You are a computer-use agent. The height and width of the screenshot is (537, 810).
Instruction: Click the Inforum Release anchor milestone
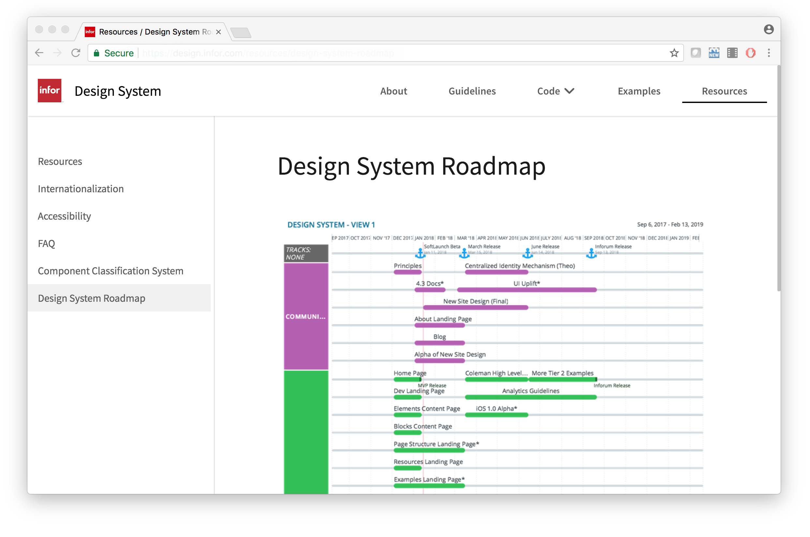(x=592, y=254)
